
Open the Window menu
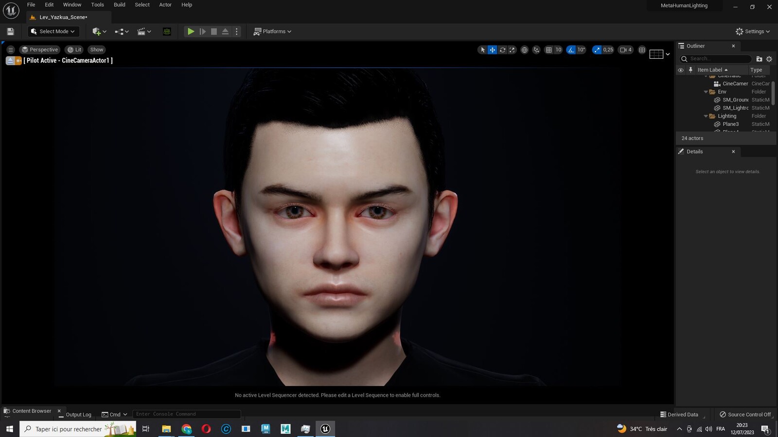pos(72,5)
